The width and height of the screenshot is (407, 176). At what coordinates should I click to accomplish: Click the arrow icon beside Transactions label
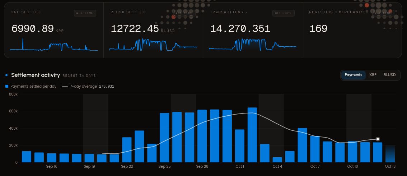[245, 12]
